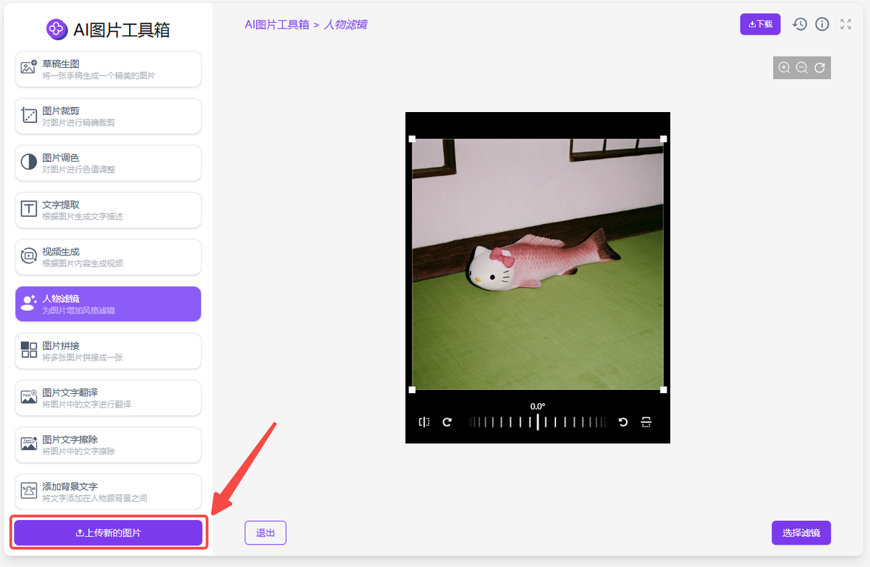Click the 图片拼接 grid icon
This screenshot has width=870, height=567.
[x=29, y=349]
